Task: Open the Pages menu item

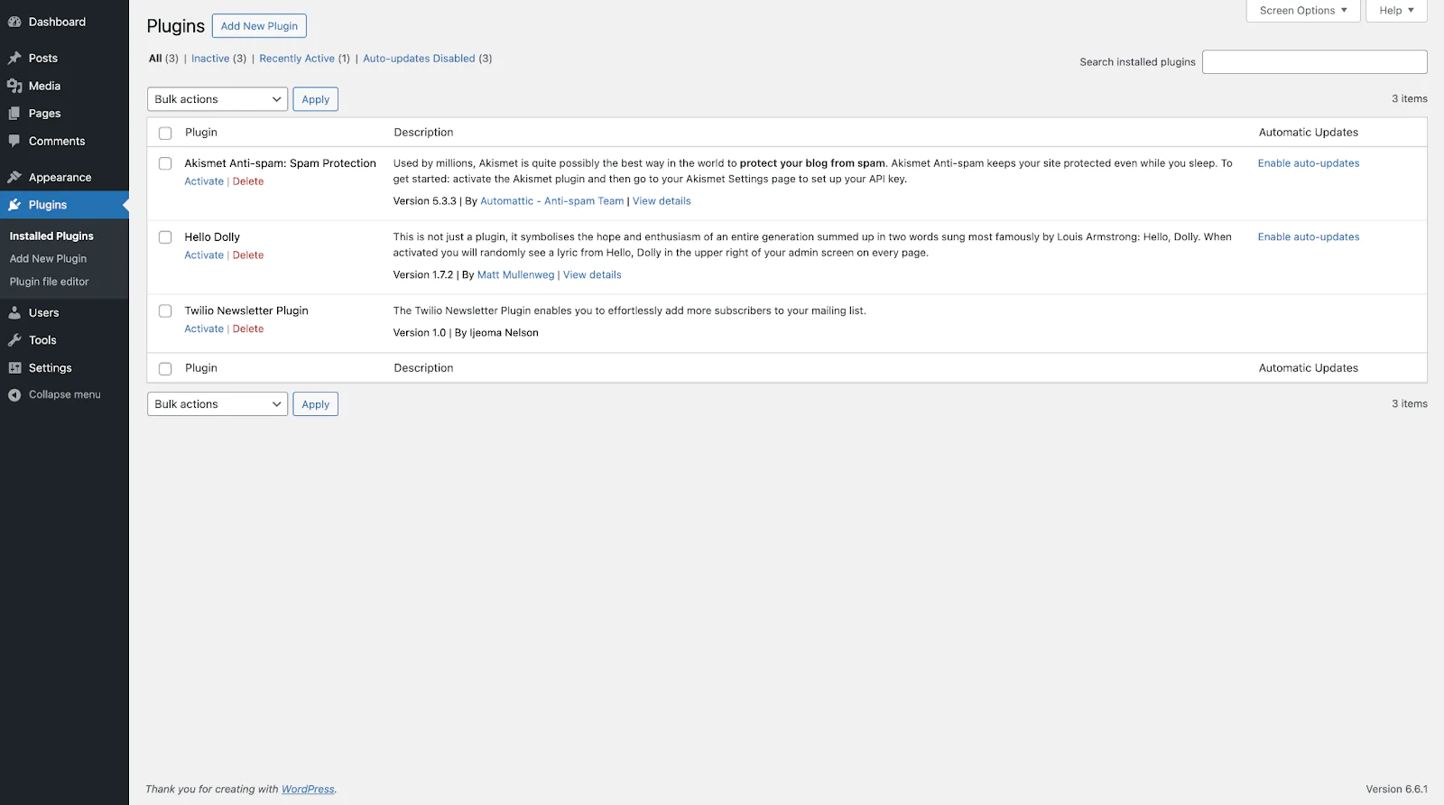Action: tap(44, 114)
